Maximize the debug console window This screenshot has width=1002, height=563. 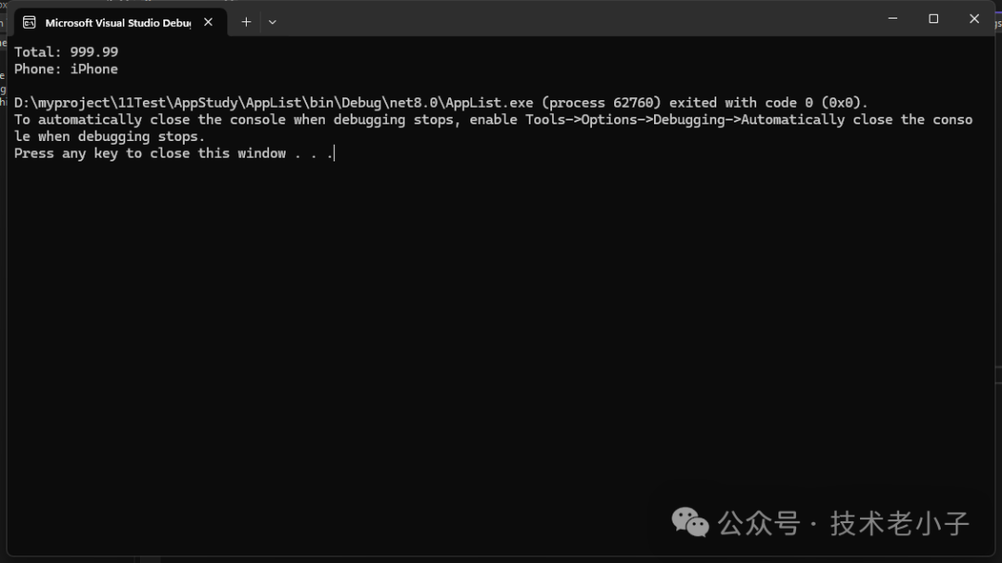coord(933,19)
